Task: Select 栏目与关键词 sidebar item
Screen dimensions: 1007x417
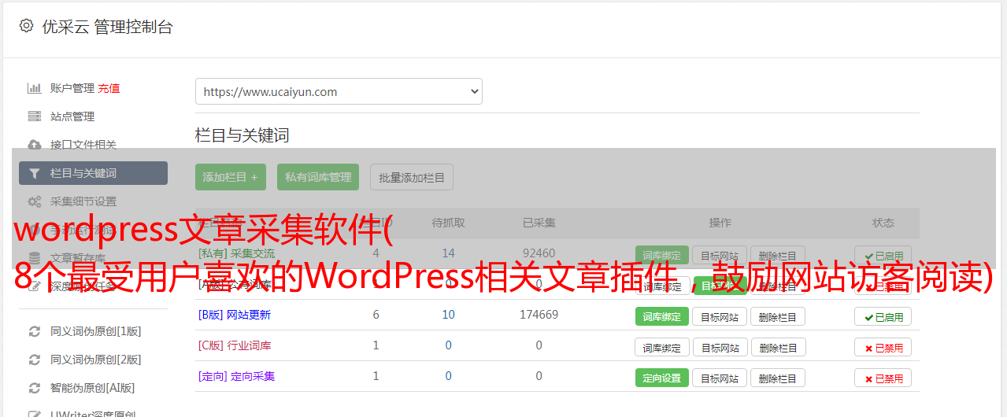Action: click(93, 173)
